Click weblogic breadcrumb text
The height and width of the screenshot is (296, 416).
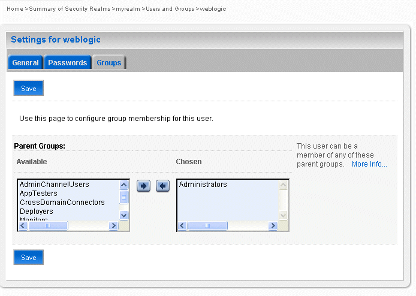(x=213, y=9)
